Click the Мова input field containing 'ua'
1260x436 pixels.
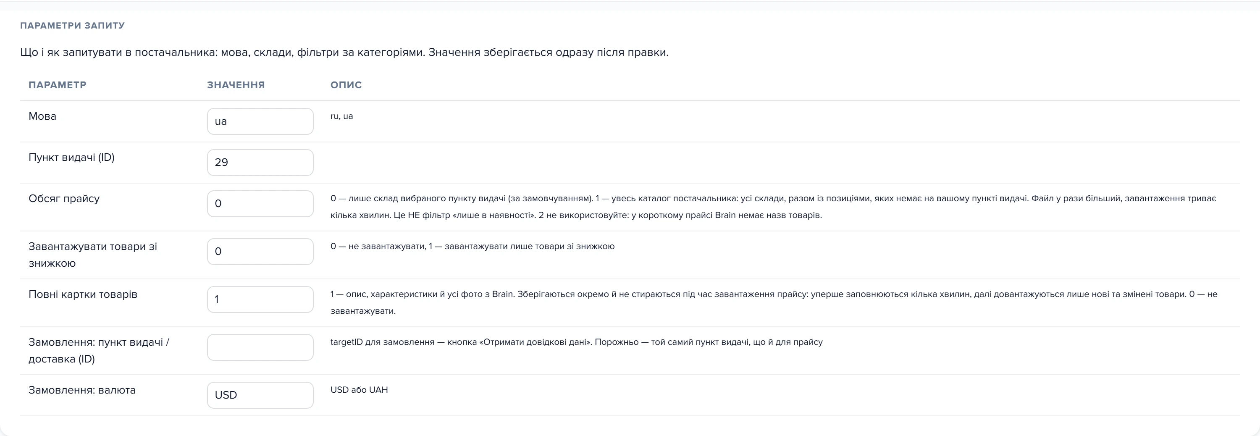(x=260, y=121)
